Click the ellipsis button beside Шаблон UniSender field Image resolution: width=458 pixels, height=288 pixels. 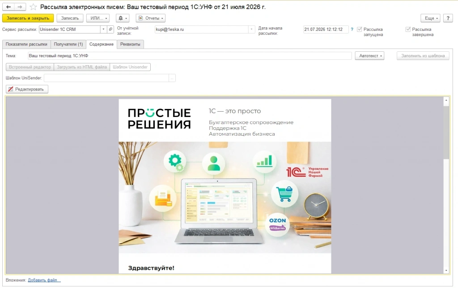(172, 78)
